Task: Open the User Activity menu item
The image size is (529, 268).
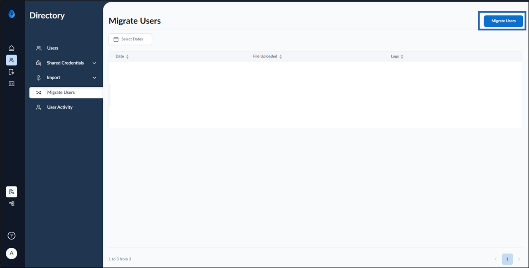Action: (66, 107)
